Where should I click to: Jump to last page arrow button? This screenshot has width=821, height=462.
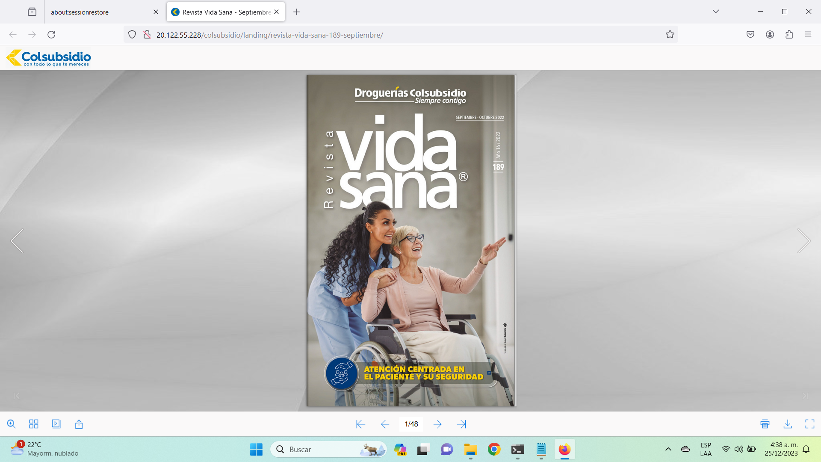click(461, 424)
